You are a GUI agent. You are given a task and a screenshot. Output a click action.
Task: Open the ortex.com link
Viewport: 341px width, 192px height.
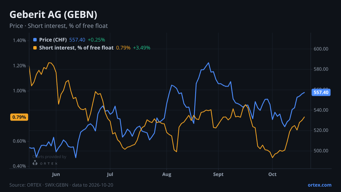[319, 185]
